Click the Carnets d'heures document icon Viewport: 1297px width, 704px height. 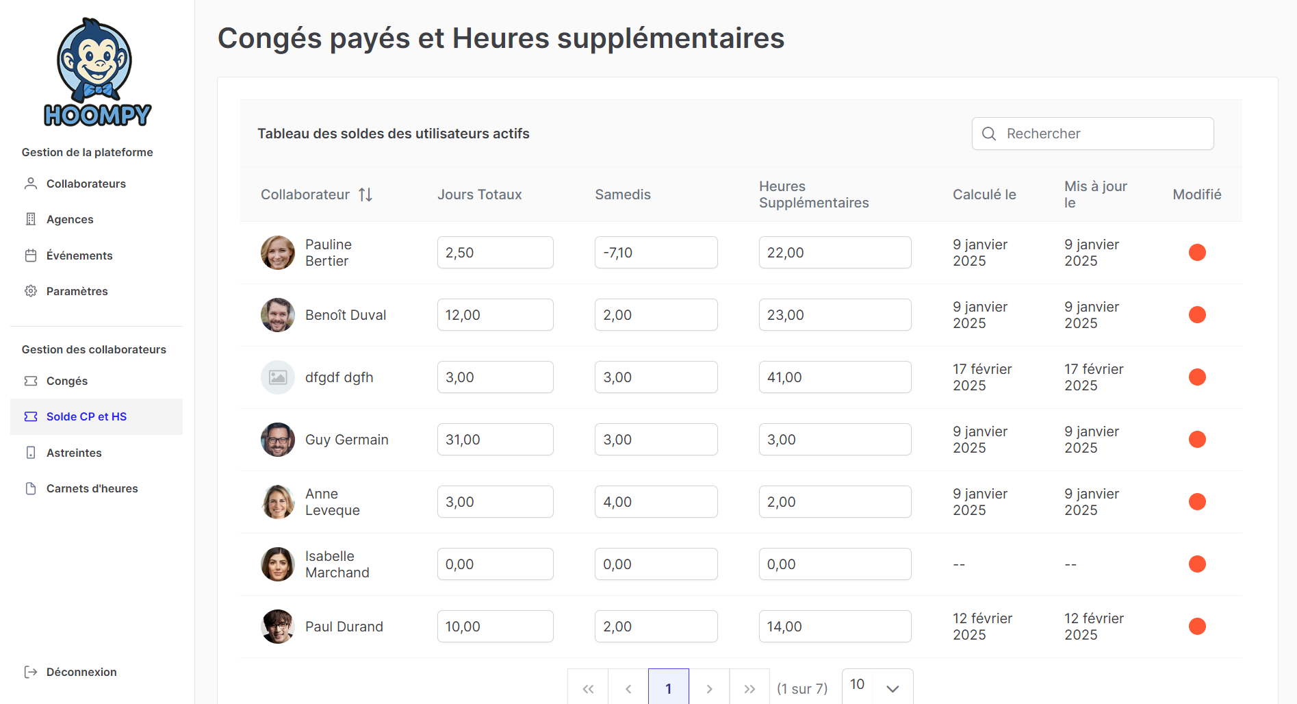click(31, 488)
